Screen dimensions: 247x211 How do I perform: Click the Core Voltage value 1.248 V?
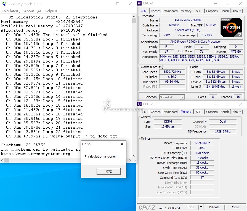pos(207,35)
